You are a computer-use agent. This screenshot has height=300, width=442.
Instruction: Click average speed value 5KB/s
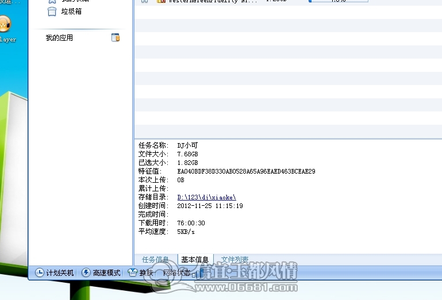(x=186, y=232)
